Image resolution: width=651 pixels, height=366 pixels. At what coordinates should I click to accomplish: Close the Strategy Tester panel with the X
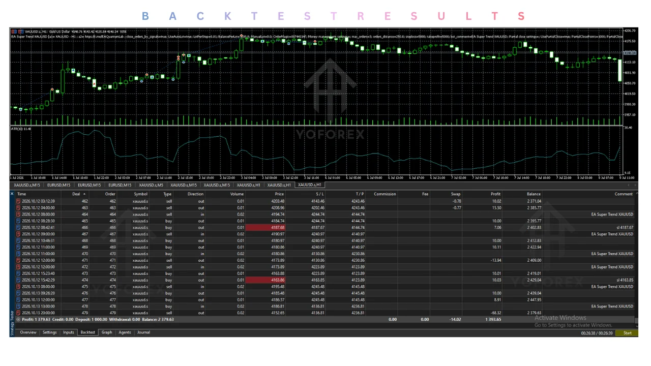(x=12, y=194)
